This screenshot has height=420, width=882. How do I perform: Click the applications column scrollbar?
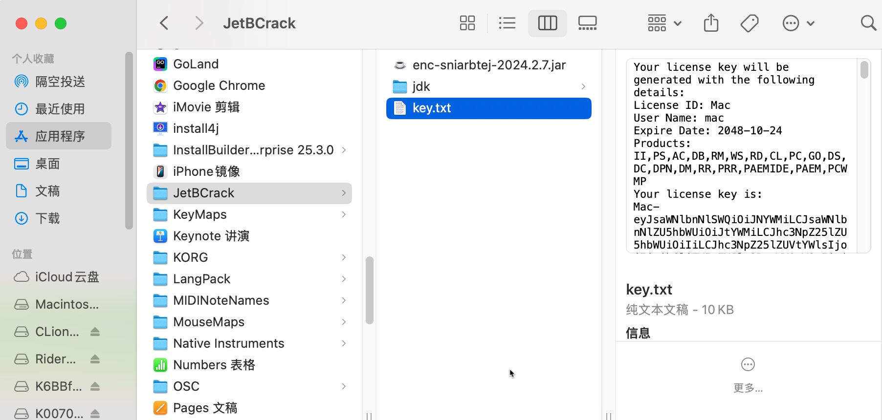[x=370, y=290]
